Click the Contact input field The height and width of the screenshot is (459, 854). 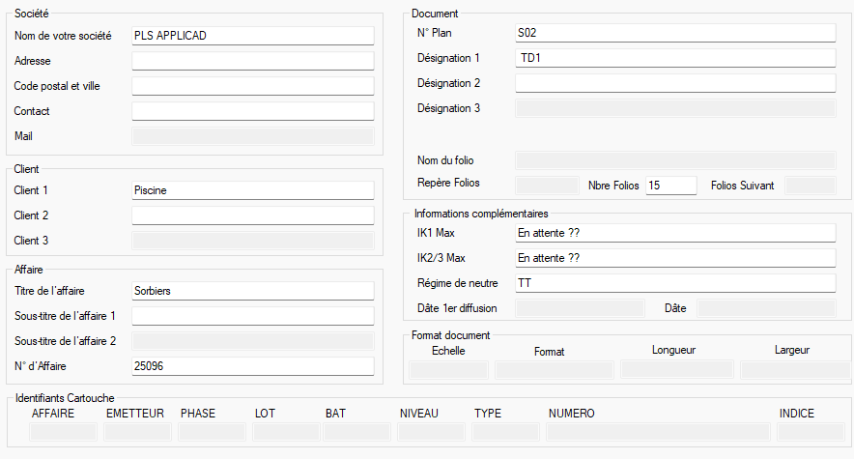(x=252, y=111)
